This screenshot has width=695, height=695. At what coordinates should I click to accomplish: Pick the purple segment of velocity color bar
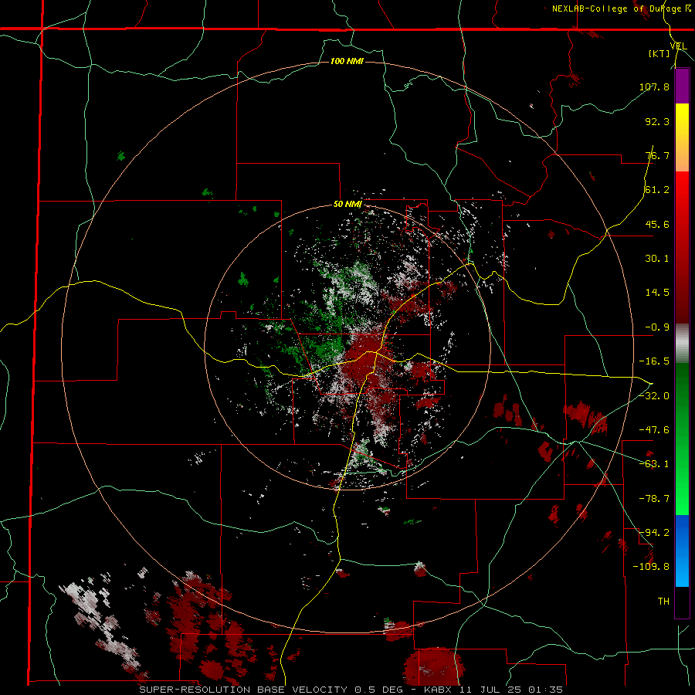coord(682,86)
